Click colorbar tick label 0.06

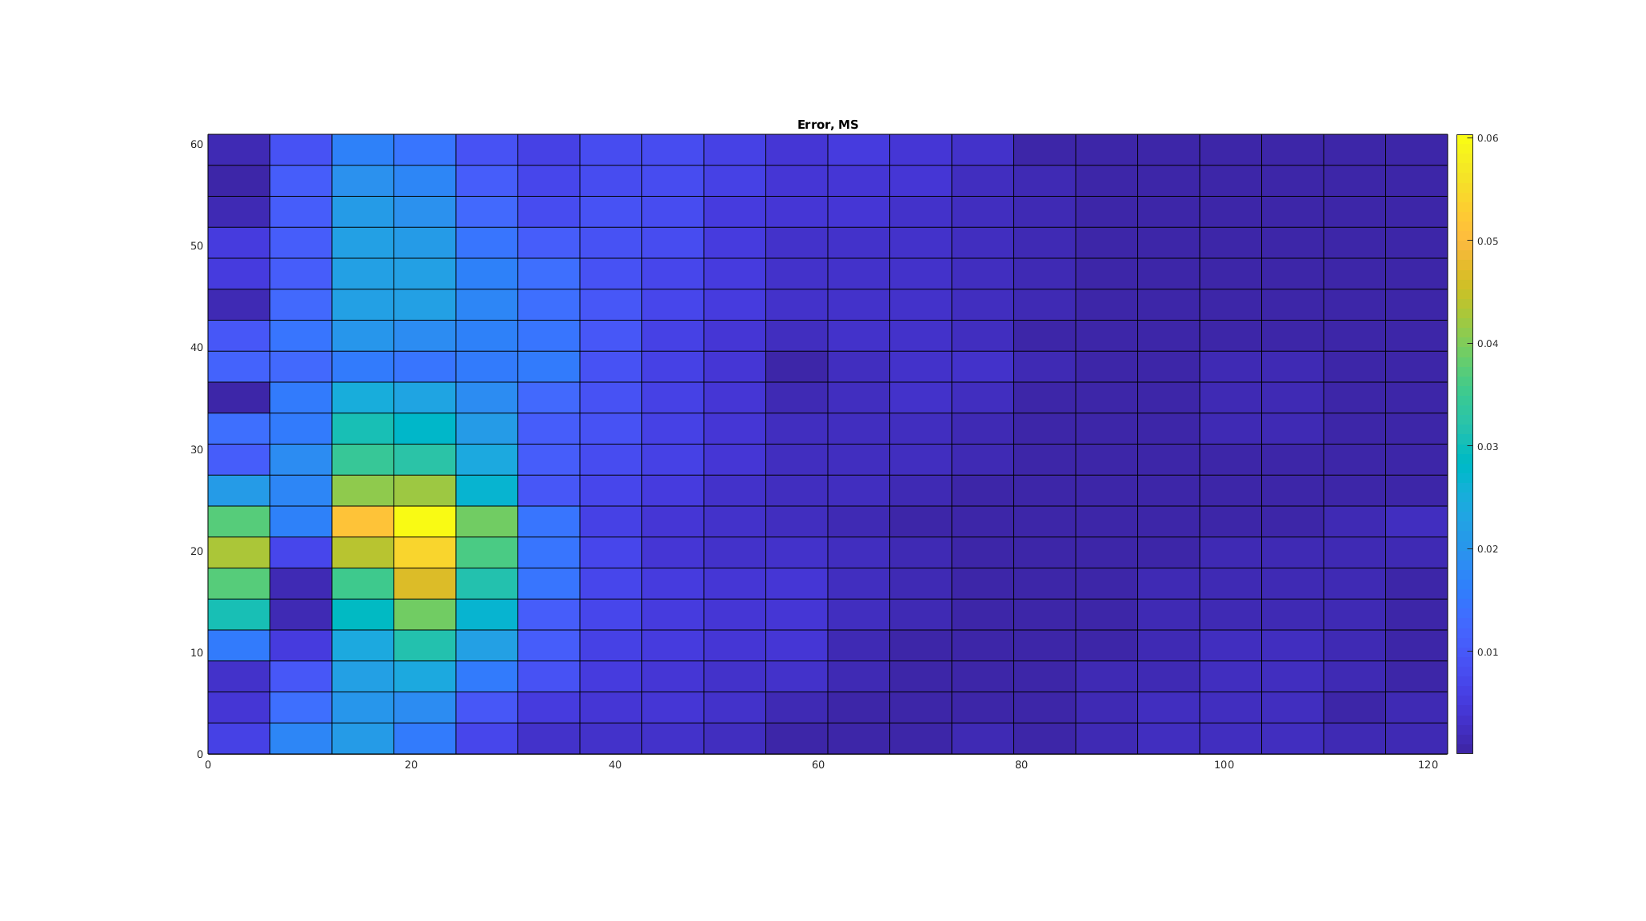point(1487,138)
